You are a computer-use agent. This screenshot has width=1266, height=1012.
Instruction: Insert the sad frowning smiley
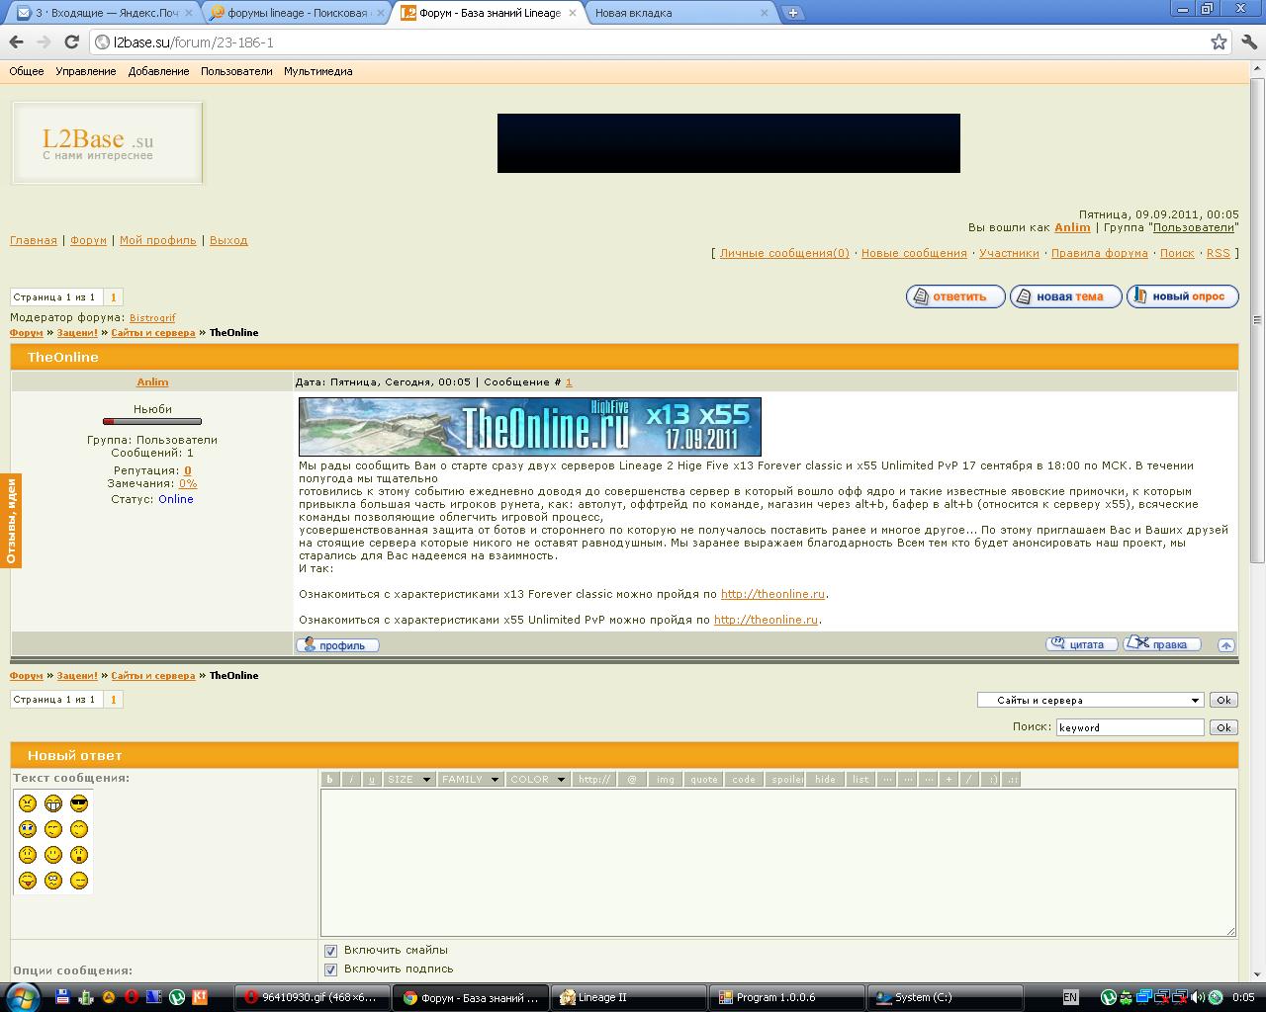coord(28,855)
